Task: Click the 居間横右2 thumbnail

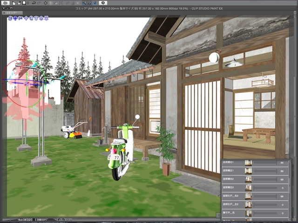Action: [248, 179]
